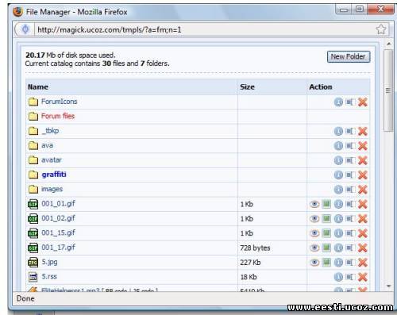Image resolution: width=397 pixels, height=315 pixels.
Task: Open file 001_02.gif
Action: click(x=58, y=218)
